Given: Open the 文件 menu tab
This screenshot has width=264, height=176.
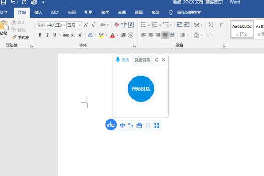Looking at the screenshot, I should 4,12.
